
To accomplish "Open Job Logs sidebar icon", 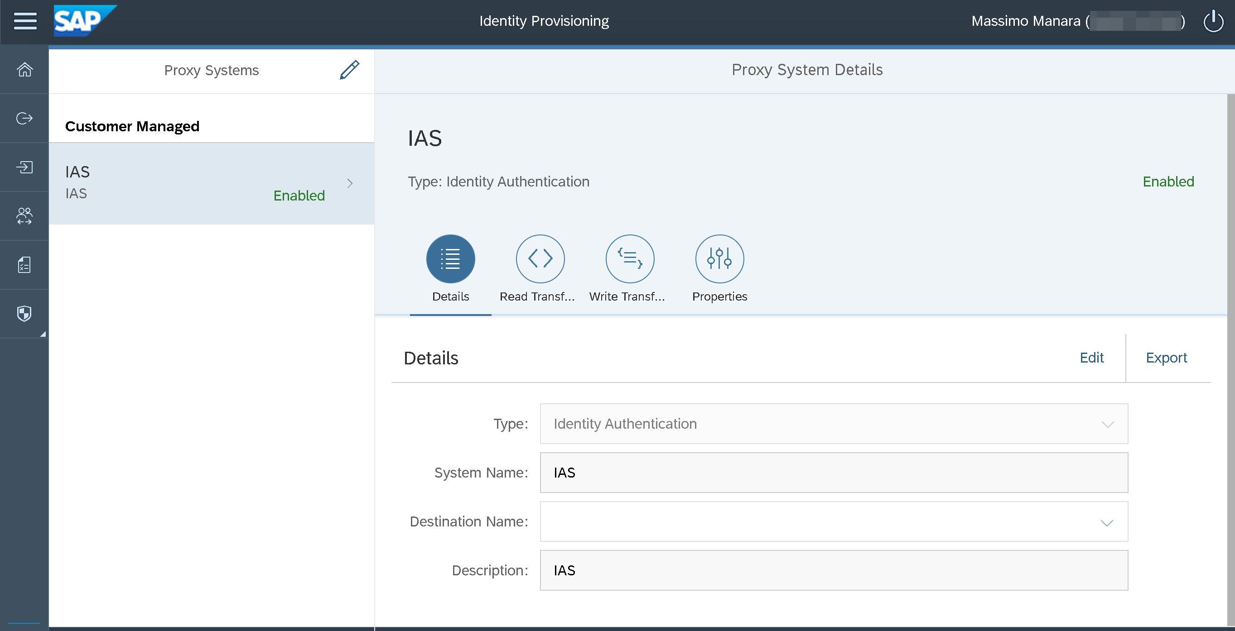I will [24, 265].
